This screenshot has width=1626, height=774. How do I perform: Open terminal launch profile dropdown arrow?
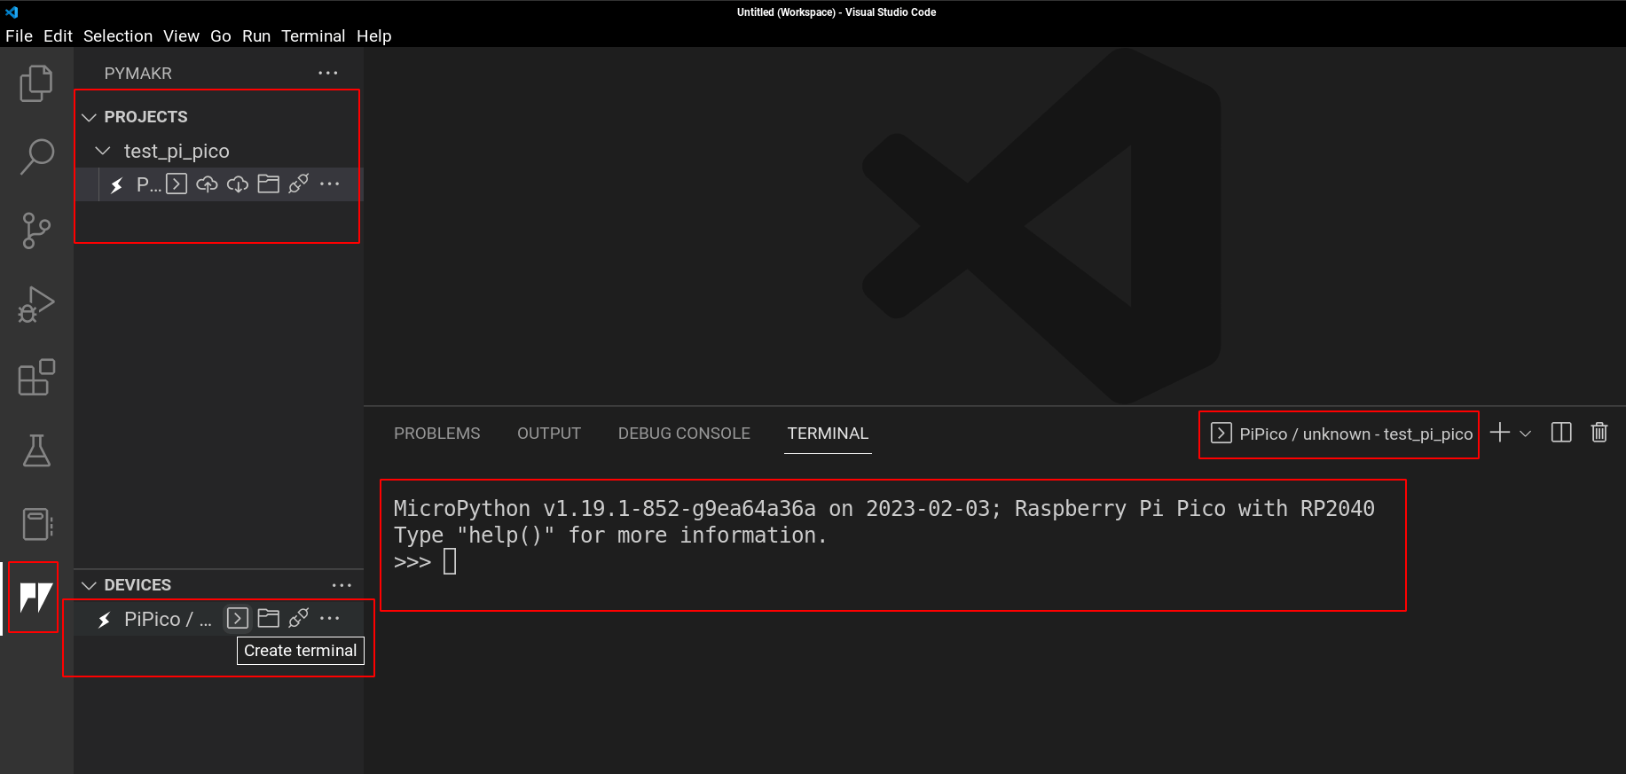point(1526,434)
